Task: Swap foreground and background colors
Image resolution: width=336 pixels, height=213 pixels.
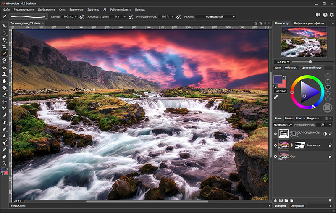Action: coord(286,77)
